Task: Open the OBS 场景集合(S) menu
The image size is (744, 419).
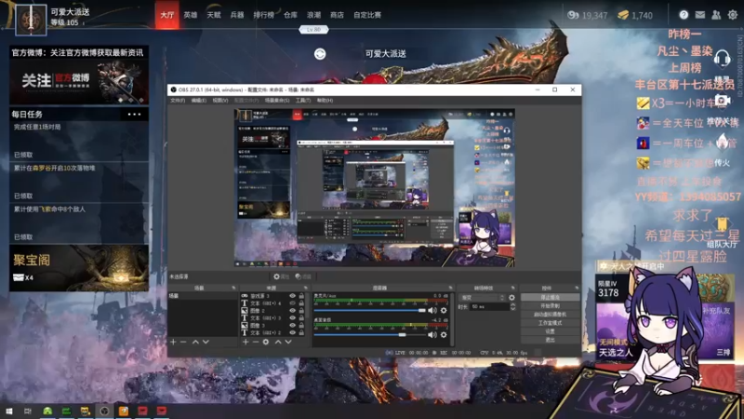Action: (276, 101)
